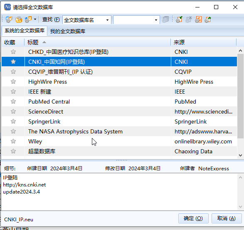Viewport: 244px width, 230px height.
Task: Unstar the CNKI_中国知网 favorite star
Action: tap(13, 62)
